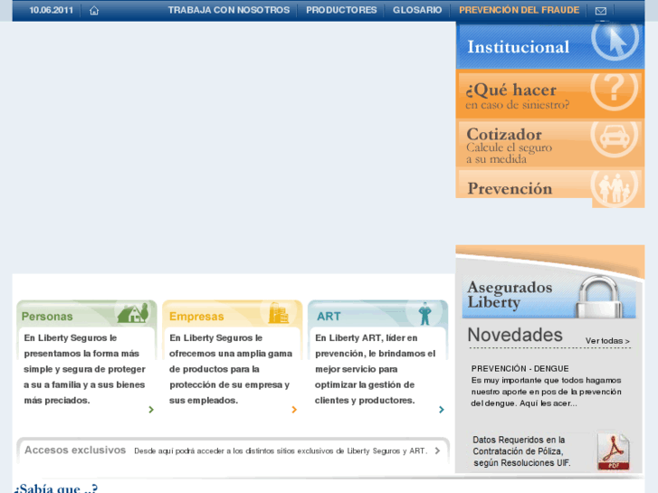The image size is (658, 493).
Task: Click the date 10.06.2011
Action: pos(52,10)
